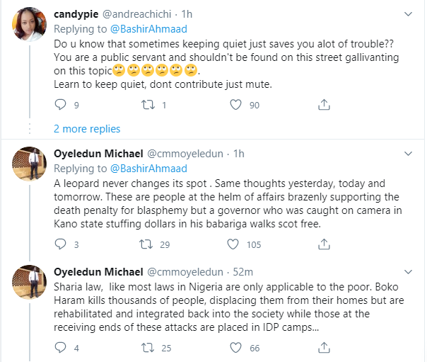This screenshot has height=362, width=427.
Task: Expand 2 more replies
Action: coord(87,129)
